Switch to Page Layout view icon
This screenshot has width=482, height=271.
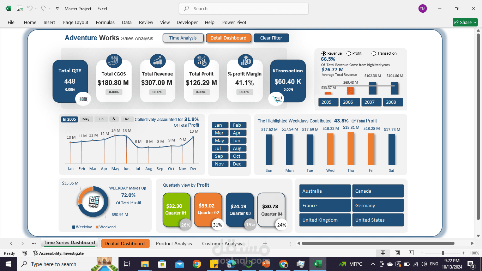click(x=397, y=253)
